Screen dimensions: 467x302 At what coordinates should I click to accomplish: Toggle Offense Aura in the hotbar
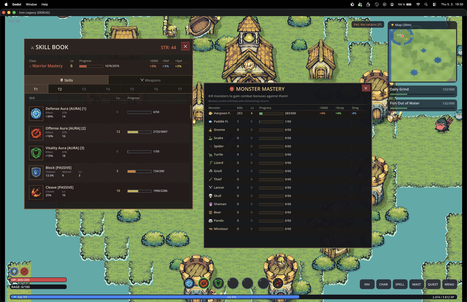[x=204, y=283]
